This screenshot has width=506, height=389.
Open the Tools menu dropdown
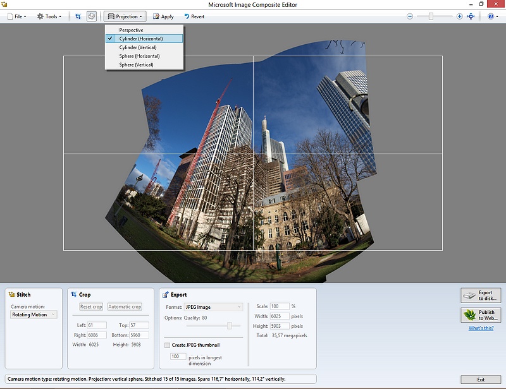click(x=49, y=16)
